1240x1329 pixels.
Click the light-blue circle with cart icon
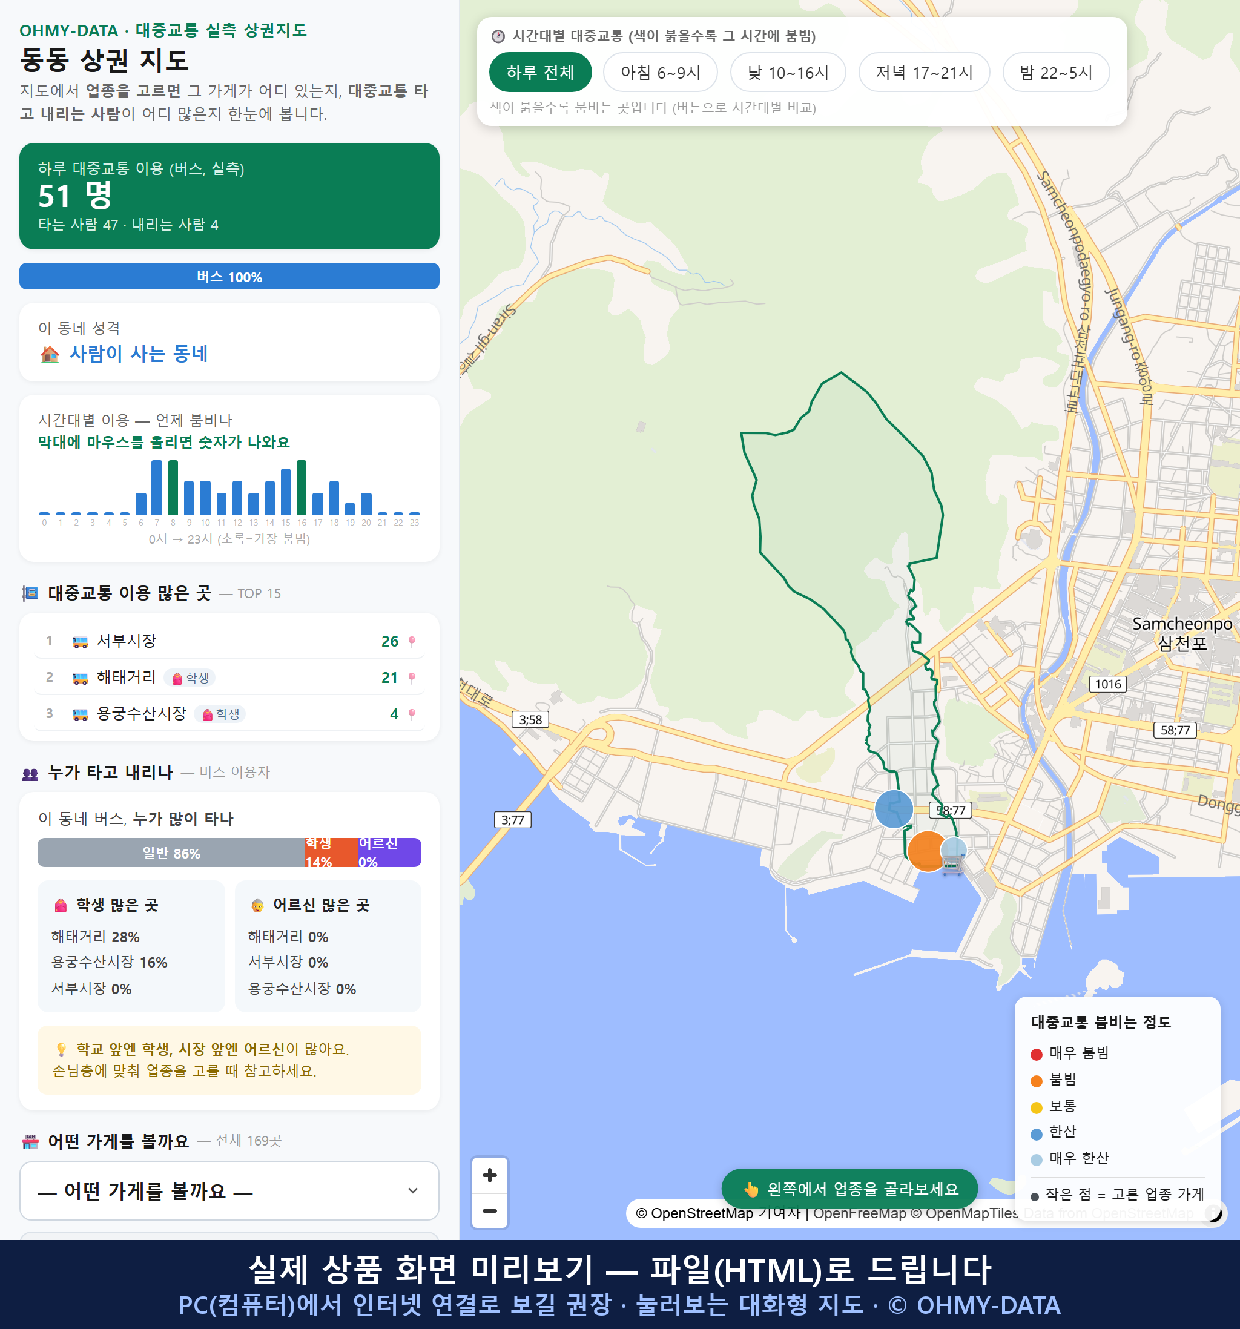click(953, 850)
